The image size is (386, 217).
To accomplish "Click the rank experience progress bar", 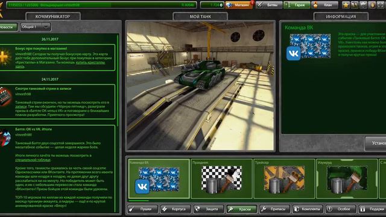I will pos(101,5).
